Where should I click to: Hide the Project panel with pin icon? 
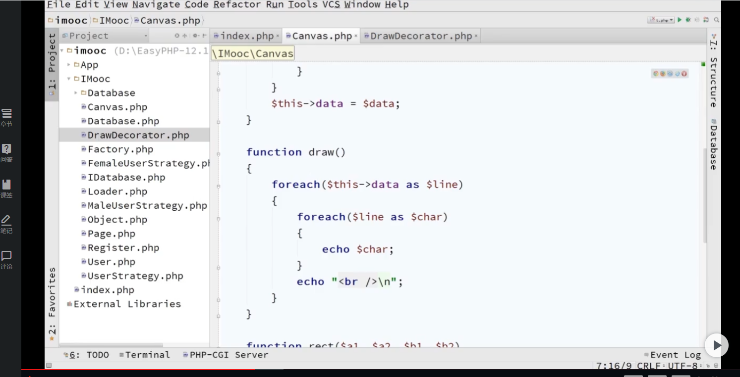(204, 36)
